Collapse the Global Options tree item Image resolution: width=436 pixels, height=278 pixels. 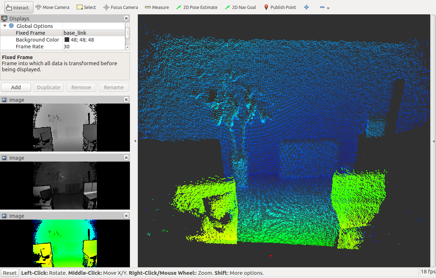tap(5, 26)
